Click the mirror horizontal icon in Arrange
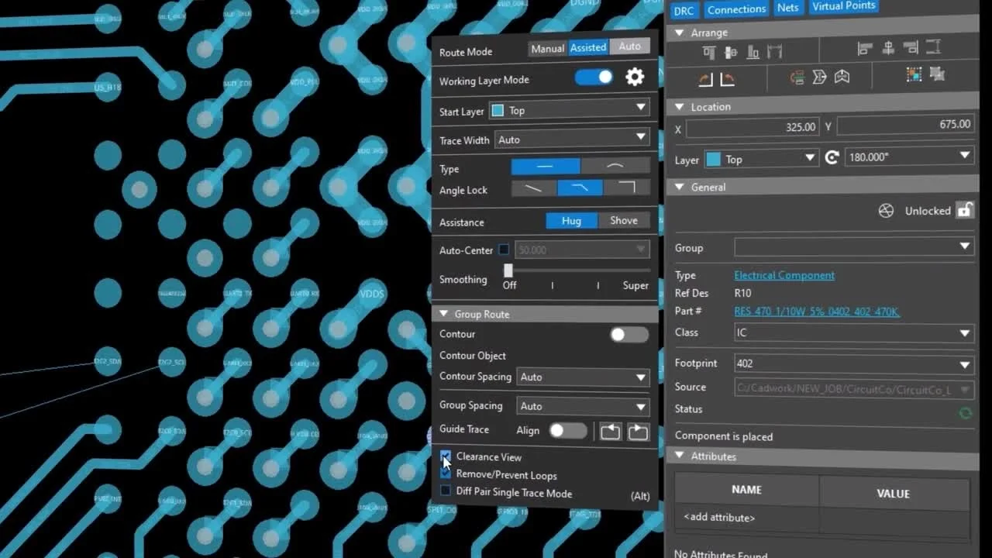 click(x=819, y=77)
